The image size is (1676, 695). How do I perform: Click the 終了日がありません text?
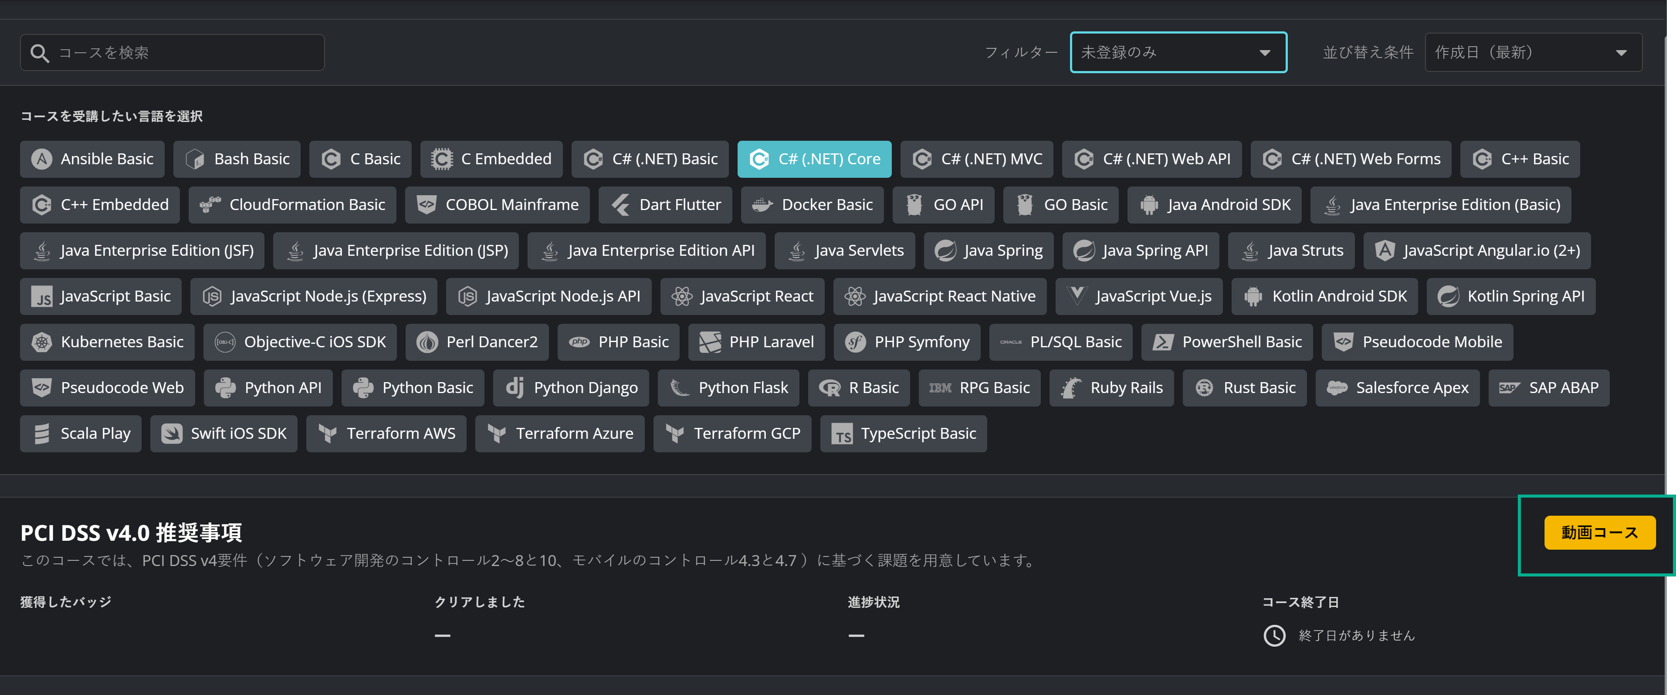pos(1356,635)
